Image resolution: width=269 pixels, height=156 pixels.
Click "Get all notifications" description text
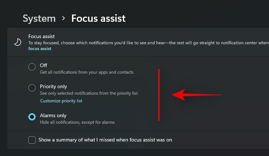tap(87, 72)
